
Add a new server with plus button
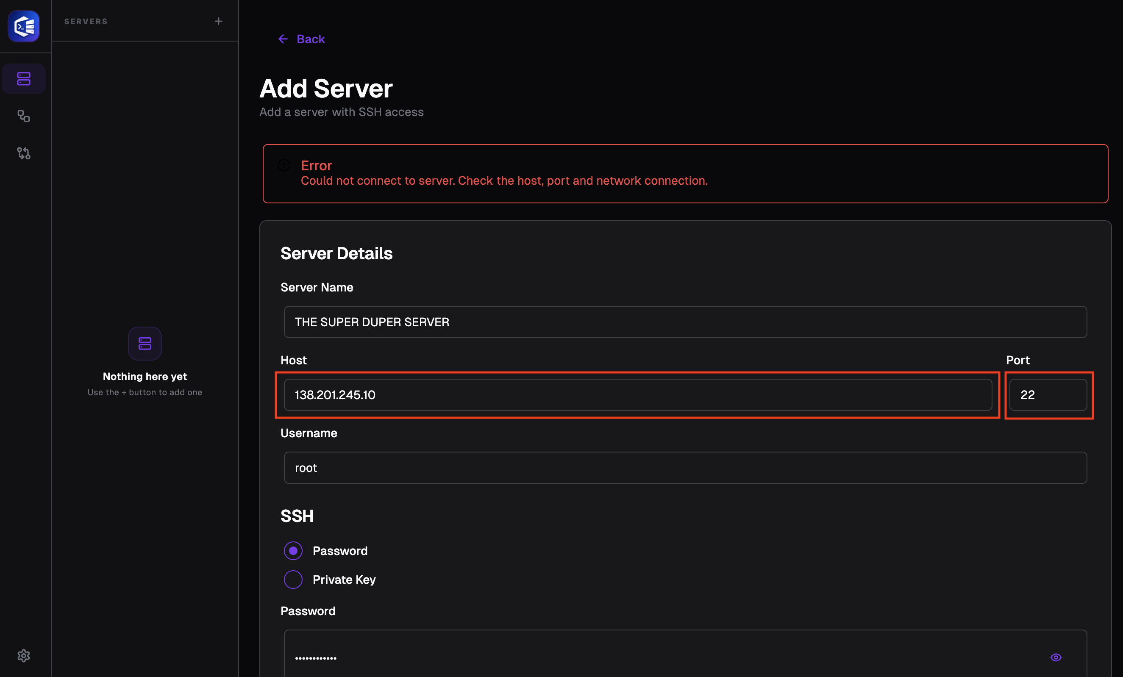[x=219, y=21]
